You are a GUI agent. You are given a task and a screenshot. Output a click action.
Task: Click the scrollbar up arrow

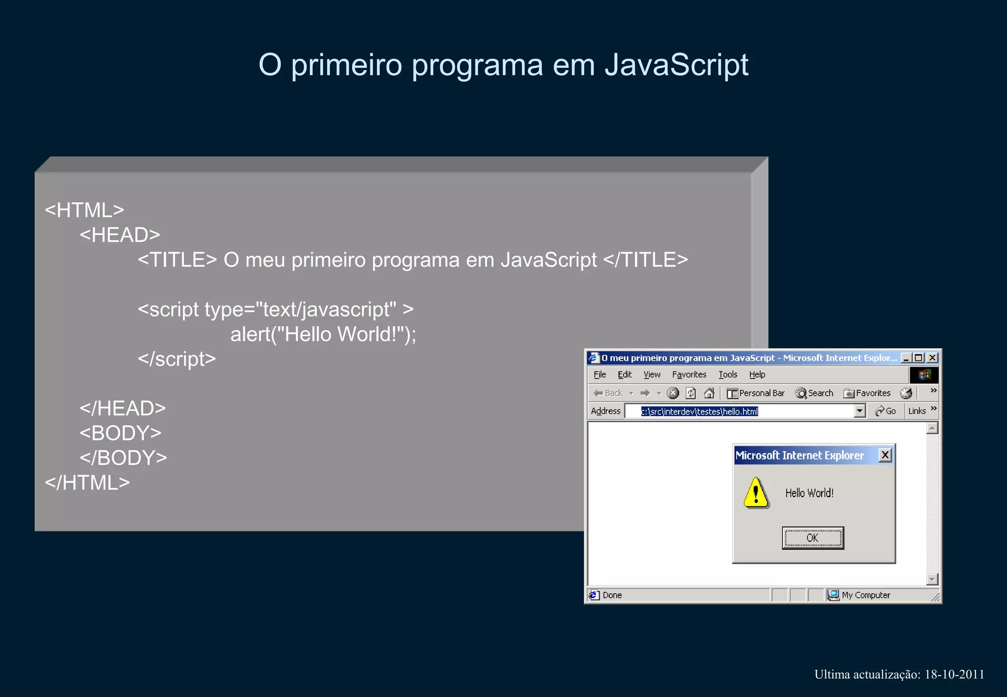click(932, 428)
